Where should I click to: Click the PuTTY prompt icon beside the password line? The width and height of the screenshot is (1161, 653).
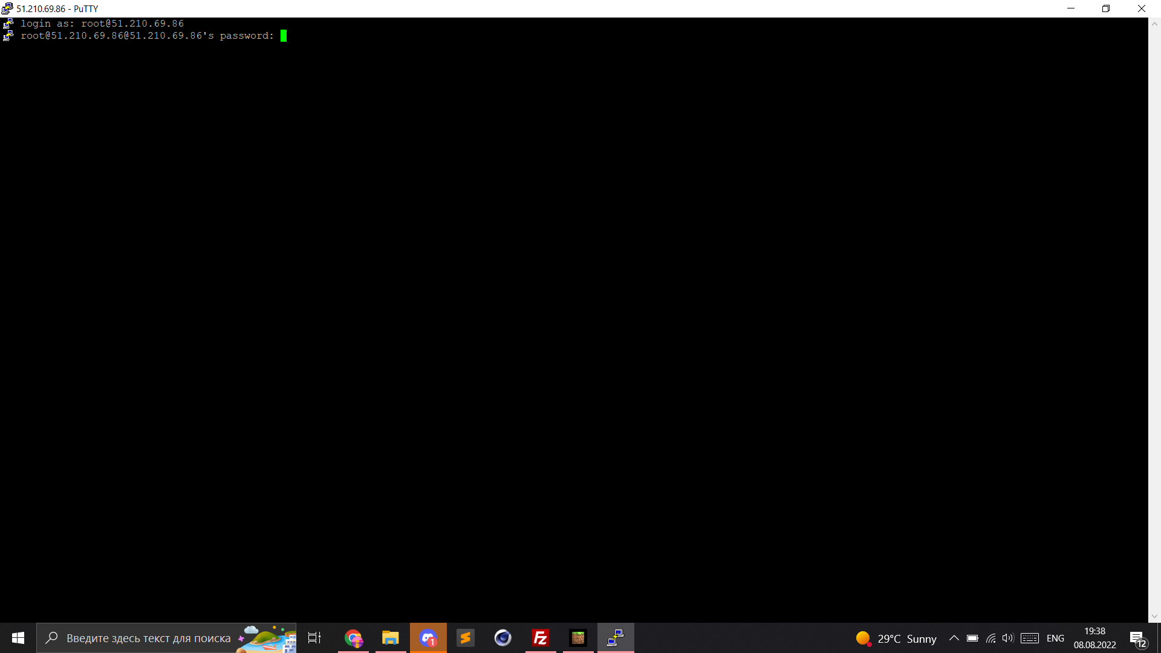click(8, 36)
